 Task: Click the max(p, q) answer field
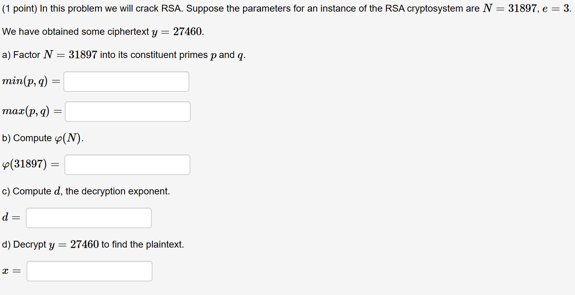tap(128, 111)
